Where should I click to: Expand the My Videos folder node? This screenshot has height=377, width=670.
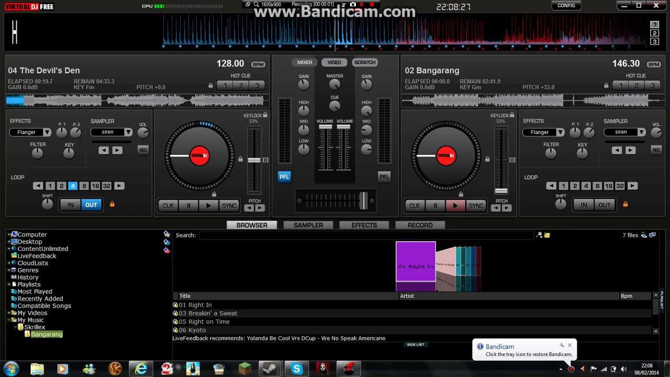coord(9,313)
